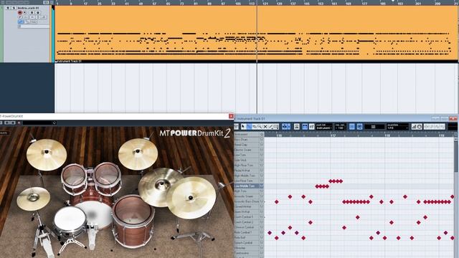Click bar 25 in the project ruler

click(99, 4)
